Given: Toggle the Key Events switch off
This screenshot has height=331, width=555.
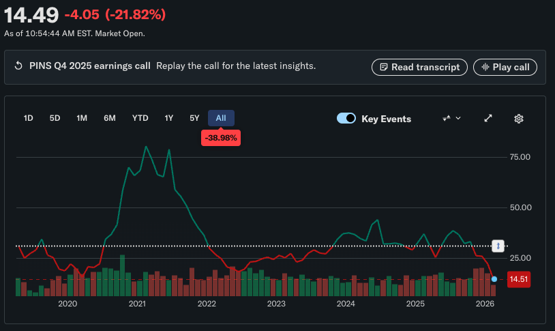Looking at the screenshot, I should tap(346, 119).
